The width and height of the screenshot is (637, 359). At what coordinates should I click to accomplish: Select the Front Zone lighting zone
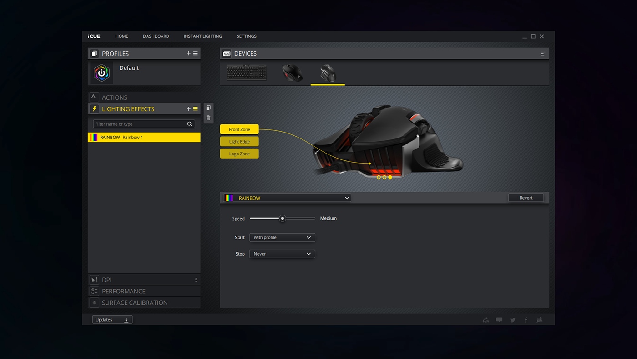tap(239, 129)
